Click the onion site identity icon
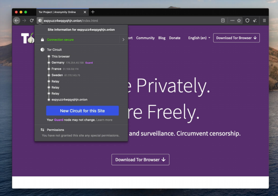The image size is (278, 196). 40,20
